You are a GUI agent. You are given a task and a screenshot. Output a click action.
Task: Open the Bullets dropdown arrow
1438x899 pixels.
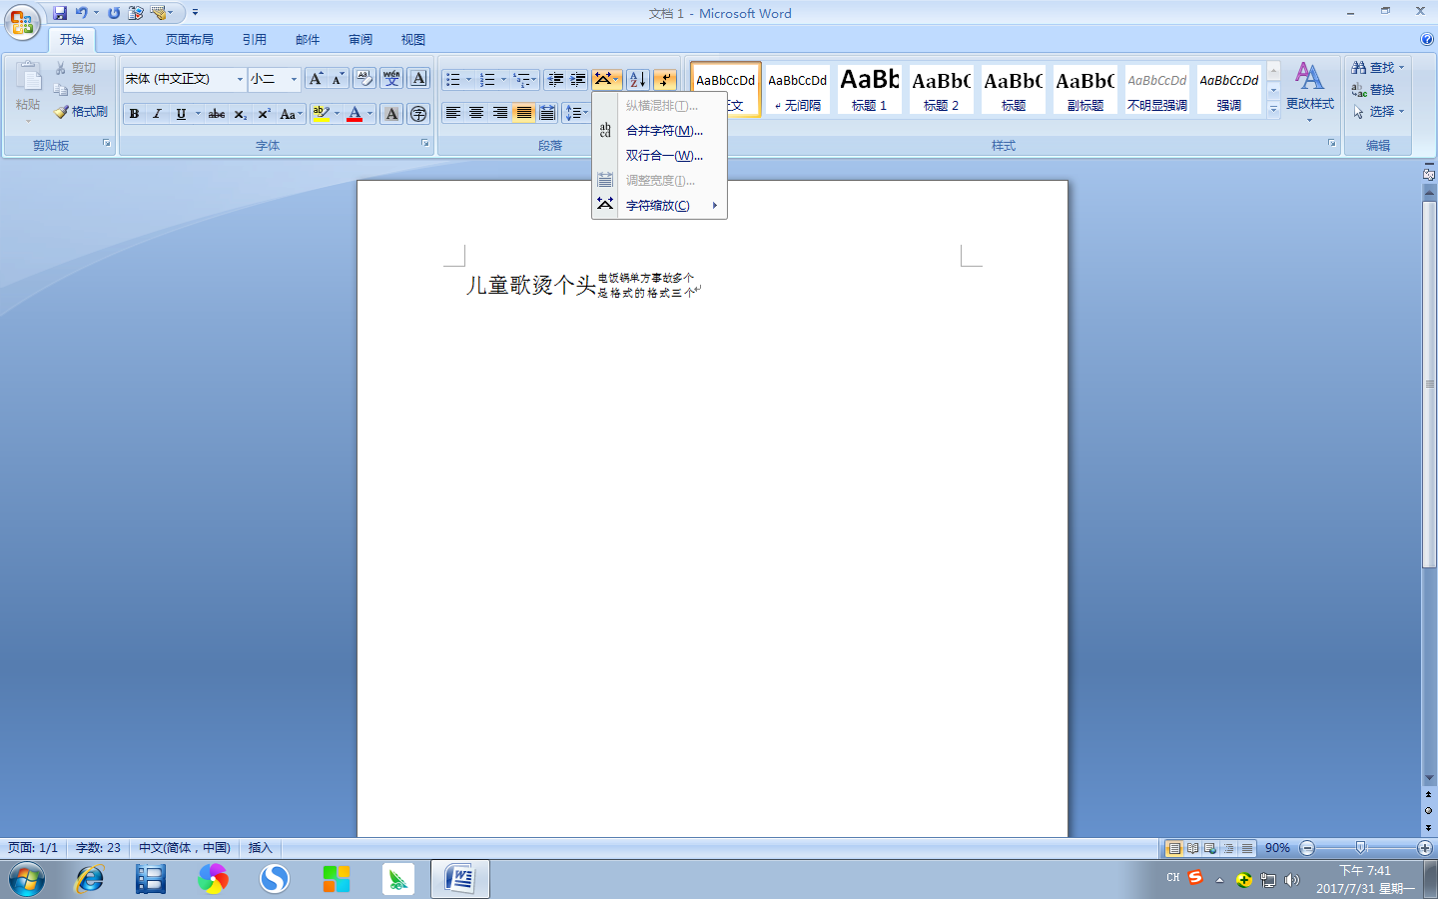[468, 79]
